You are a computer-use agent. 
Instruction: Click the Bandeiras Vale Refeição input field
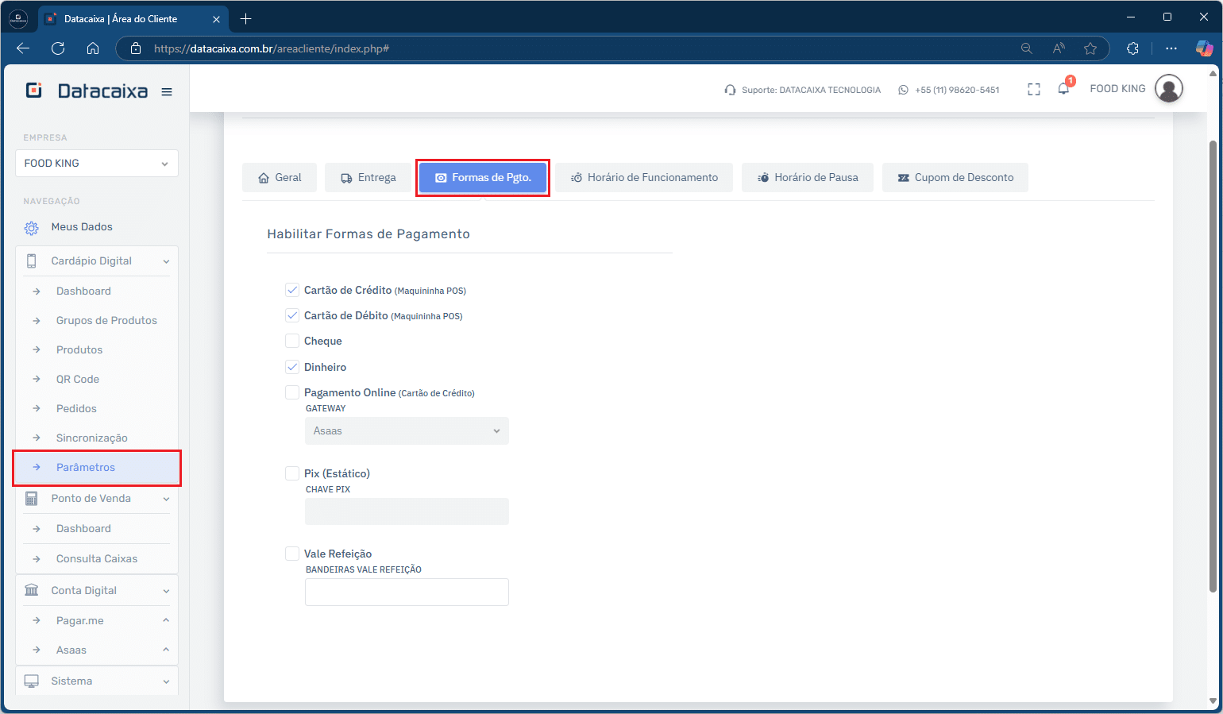click(x=407, y=592)
